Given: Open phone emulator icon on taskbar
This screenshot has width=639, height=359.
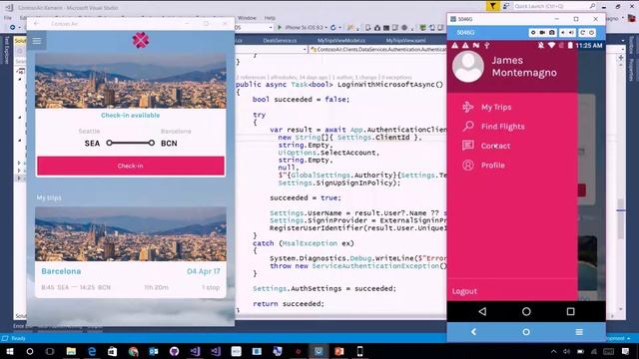Looking at the screenshot, I should point(359,351).
